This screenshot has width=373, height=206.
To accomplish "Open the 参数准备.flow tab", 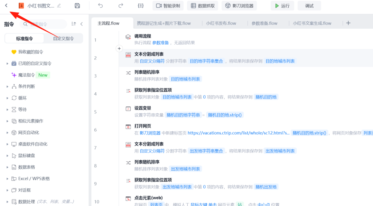I will coord(264,23).
